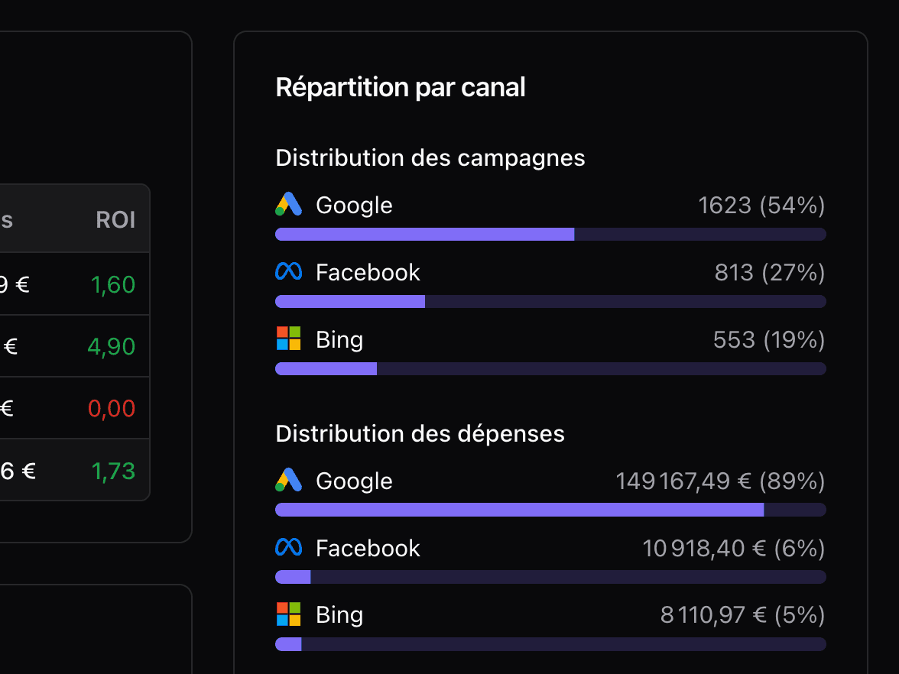Click the Meta icon next to Facebook campaigns
Screen dimensions: 899x674
(288, 271)
